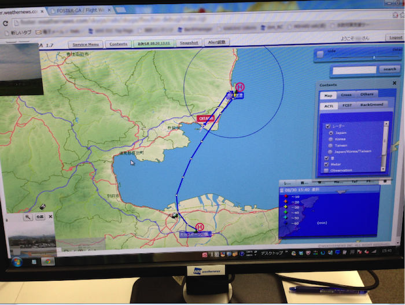
Task: Click the 大分スポーツ公園 waypoint label
Action: coord(196,234)
